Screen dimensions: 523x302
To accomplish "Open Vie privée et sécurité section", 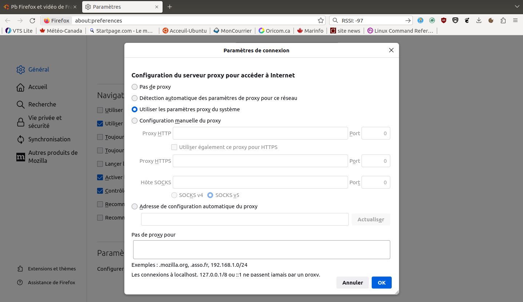I will pyautogui.click(x=39, y=122).
